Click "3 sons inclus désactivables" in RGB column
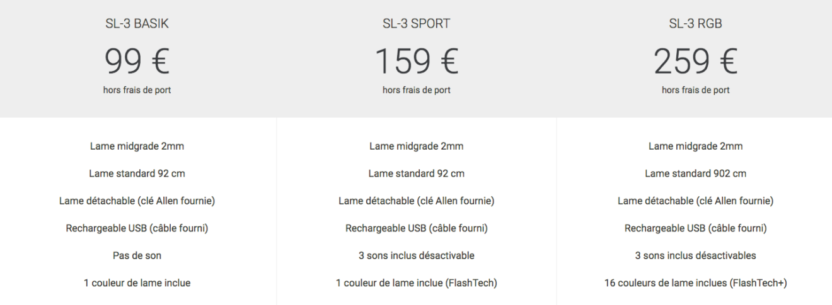 695,256
